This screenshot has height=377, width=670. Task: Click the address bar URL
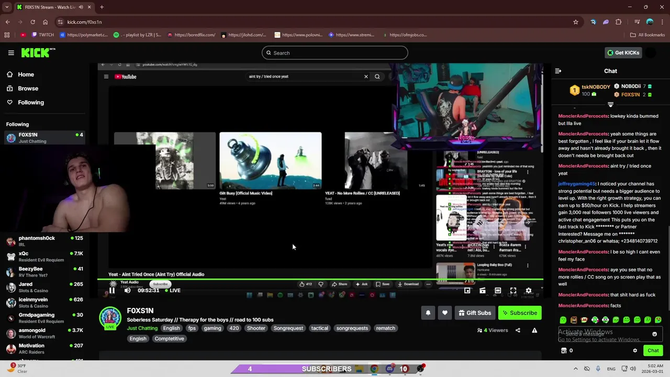(84, 22)
